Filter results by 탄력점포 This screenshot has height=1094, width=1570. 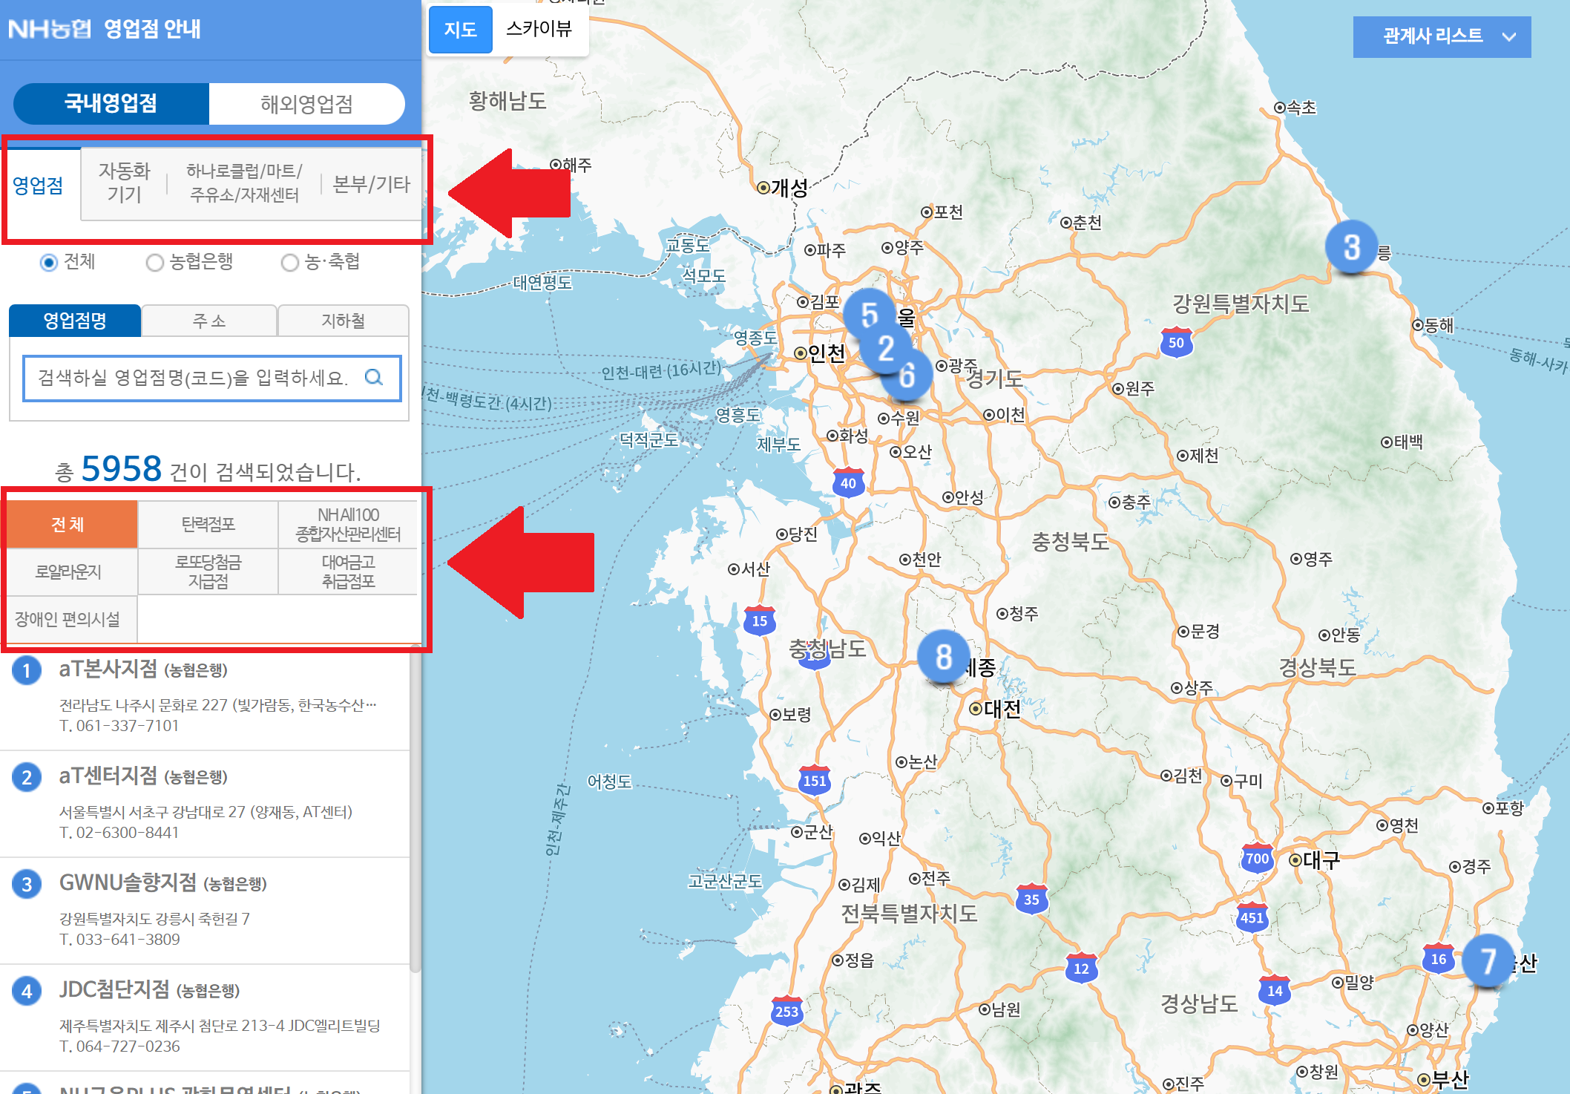208,524
